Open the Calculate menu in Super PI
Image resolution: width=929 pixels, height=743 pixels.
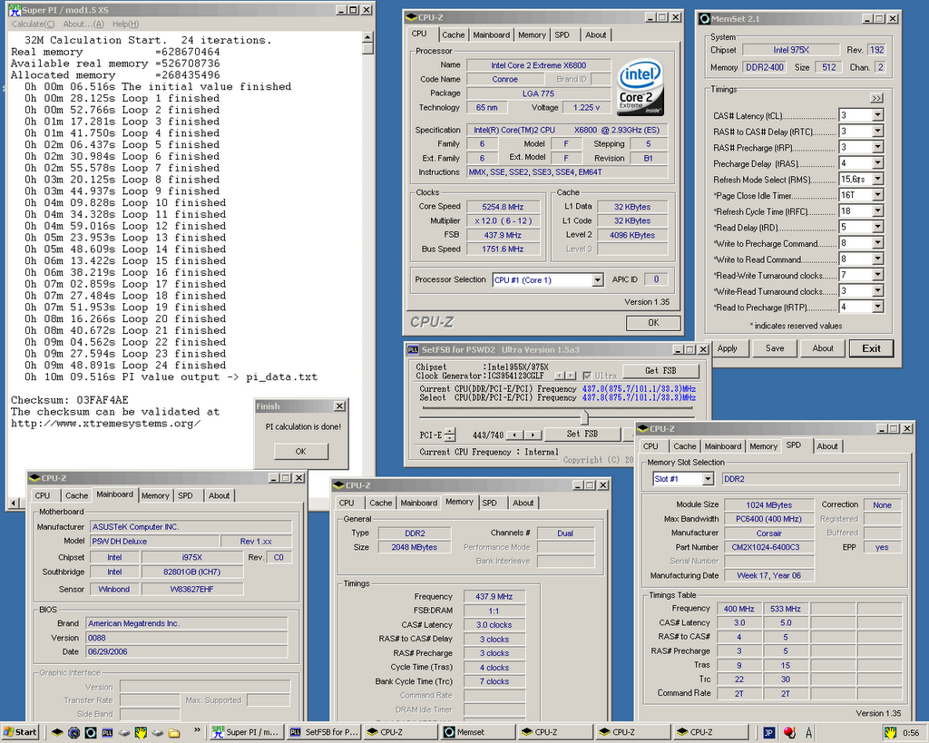click(34, 24)
